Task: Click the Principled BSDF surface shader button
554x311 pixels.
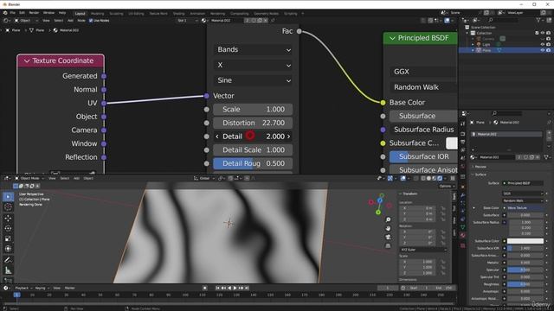Action: 523,183
